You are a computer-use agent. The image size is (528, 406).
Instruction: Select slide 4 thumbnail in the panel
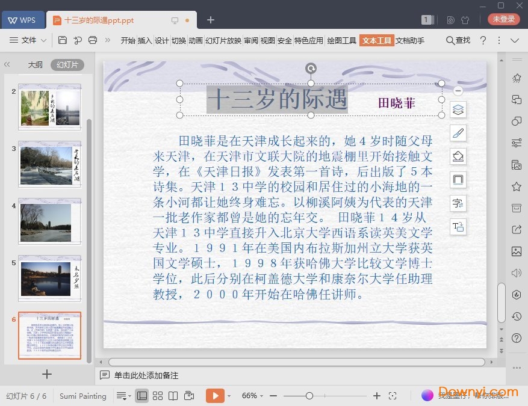click(x=50, y=221)
